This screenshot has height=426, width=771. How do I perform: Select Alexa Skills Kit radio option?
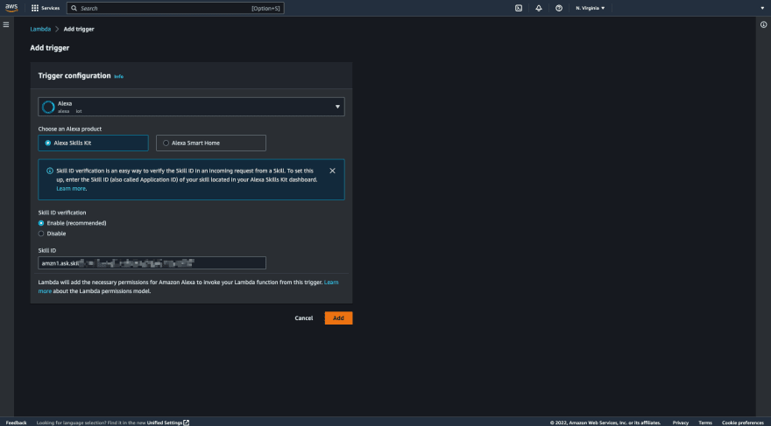tap(94, 143)
